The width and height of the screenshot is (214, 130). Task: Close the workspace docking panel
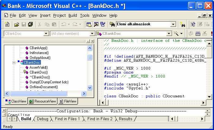pyautogui.click(x=92, y=41)
